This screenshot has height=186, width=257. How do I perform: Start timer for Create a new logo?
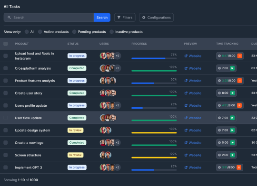pyautogui.click(x=232, y=143)
